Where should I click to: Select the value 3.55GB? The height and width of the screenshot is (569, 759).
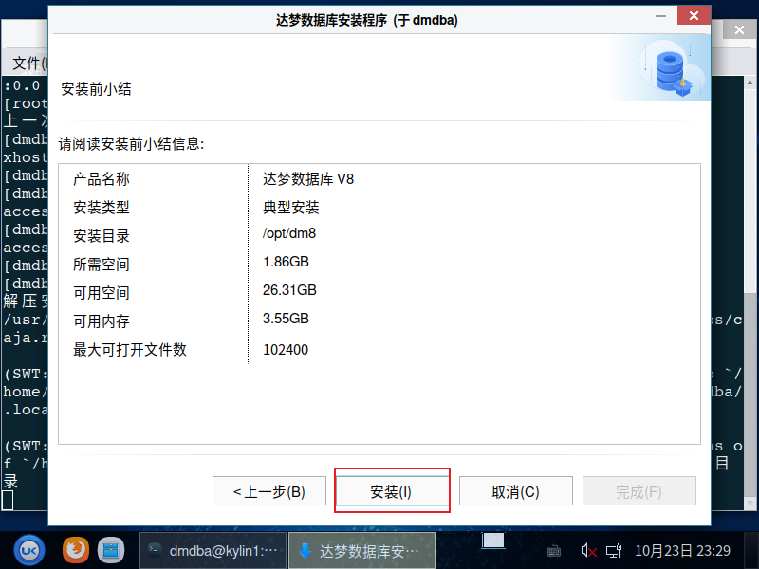[x=286, y=319]
